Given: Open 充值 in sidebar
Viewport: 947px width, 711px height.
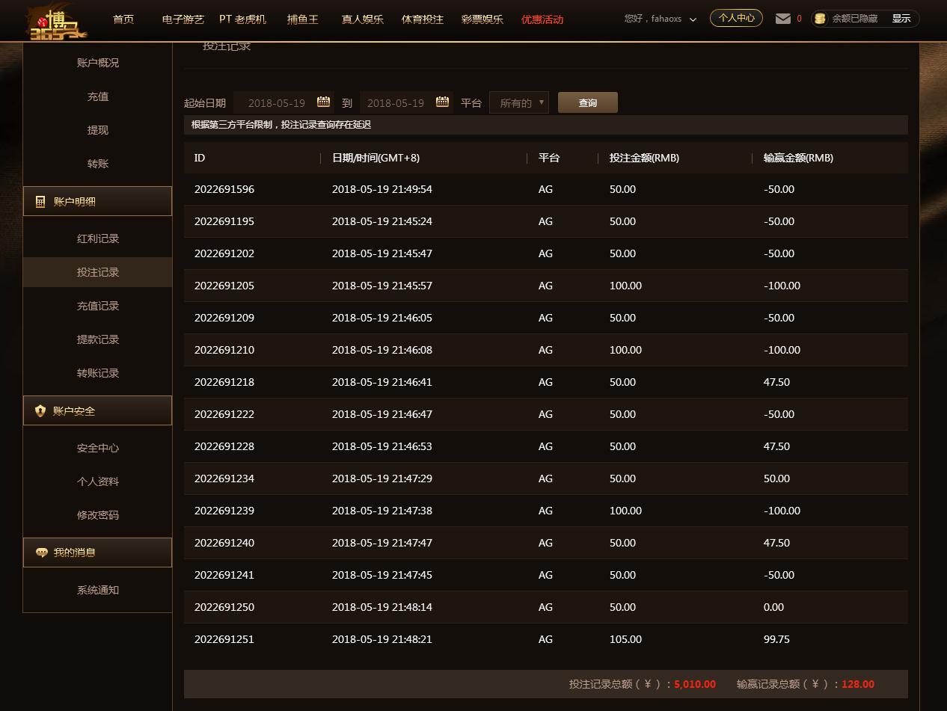Looking at the screenshot, I should [98, 96].
